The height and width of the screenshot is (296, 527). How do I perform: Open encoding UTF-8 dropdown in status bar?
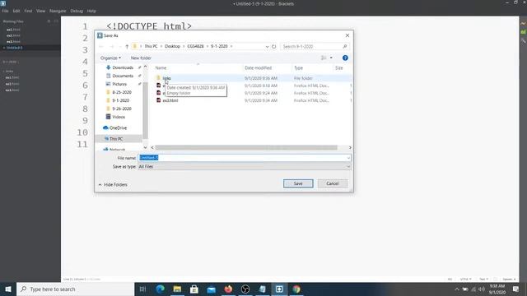click(465, 280)
